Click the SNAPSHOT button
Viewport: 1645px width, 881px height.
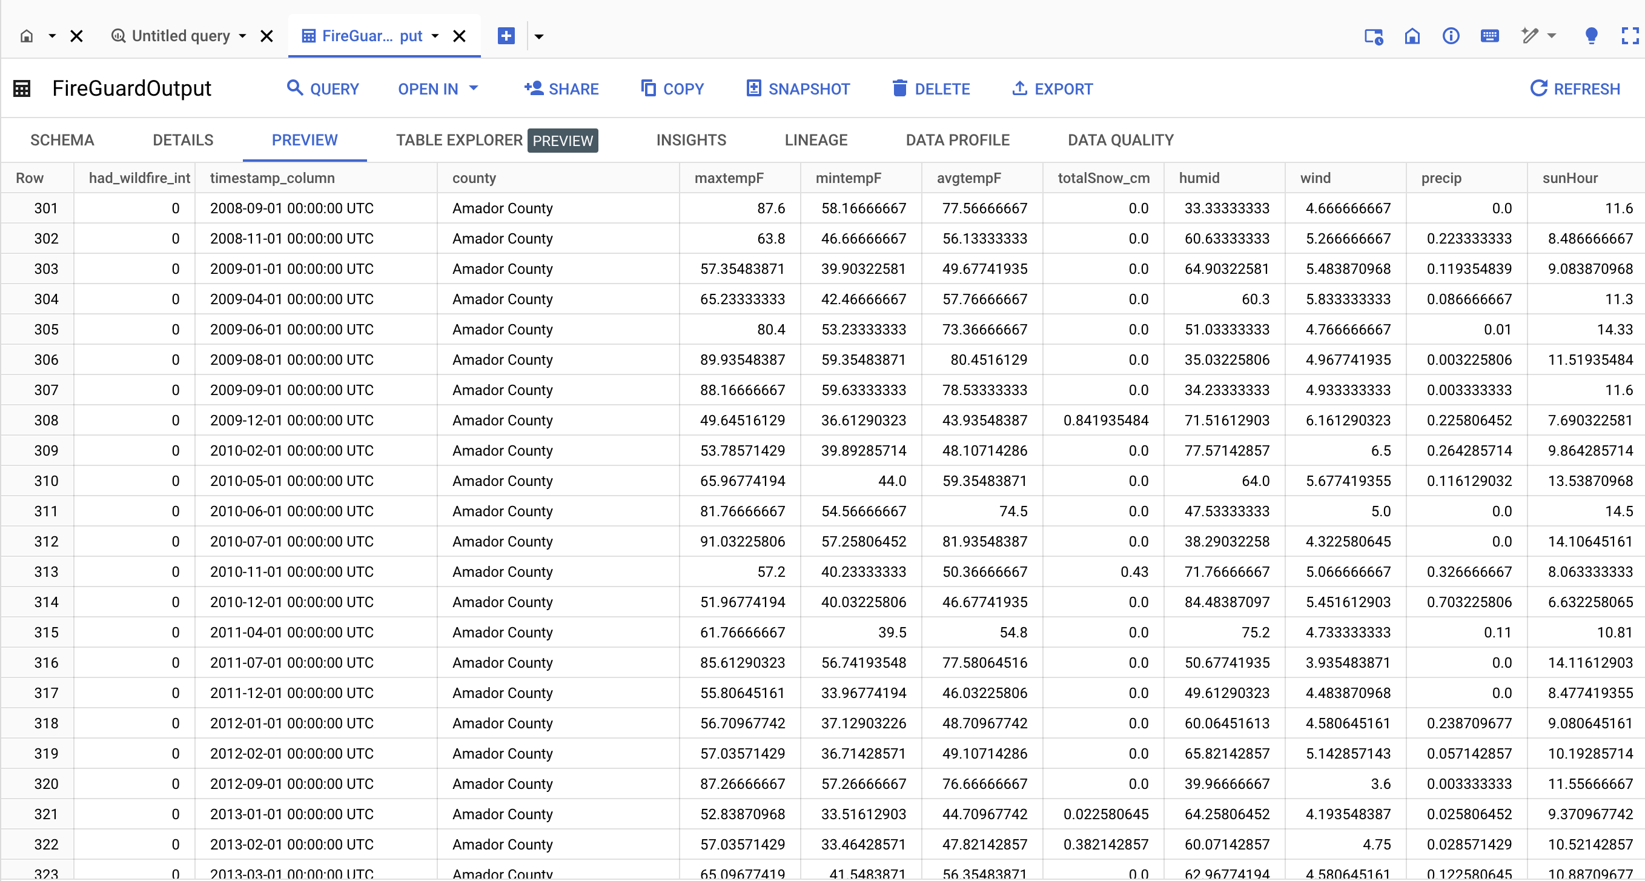click(798, 89)
